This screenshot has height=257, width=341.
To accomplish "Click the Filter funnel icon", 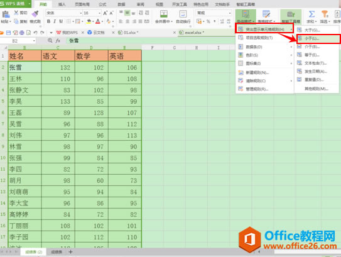I will 325,14.
